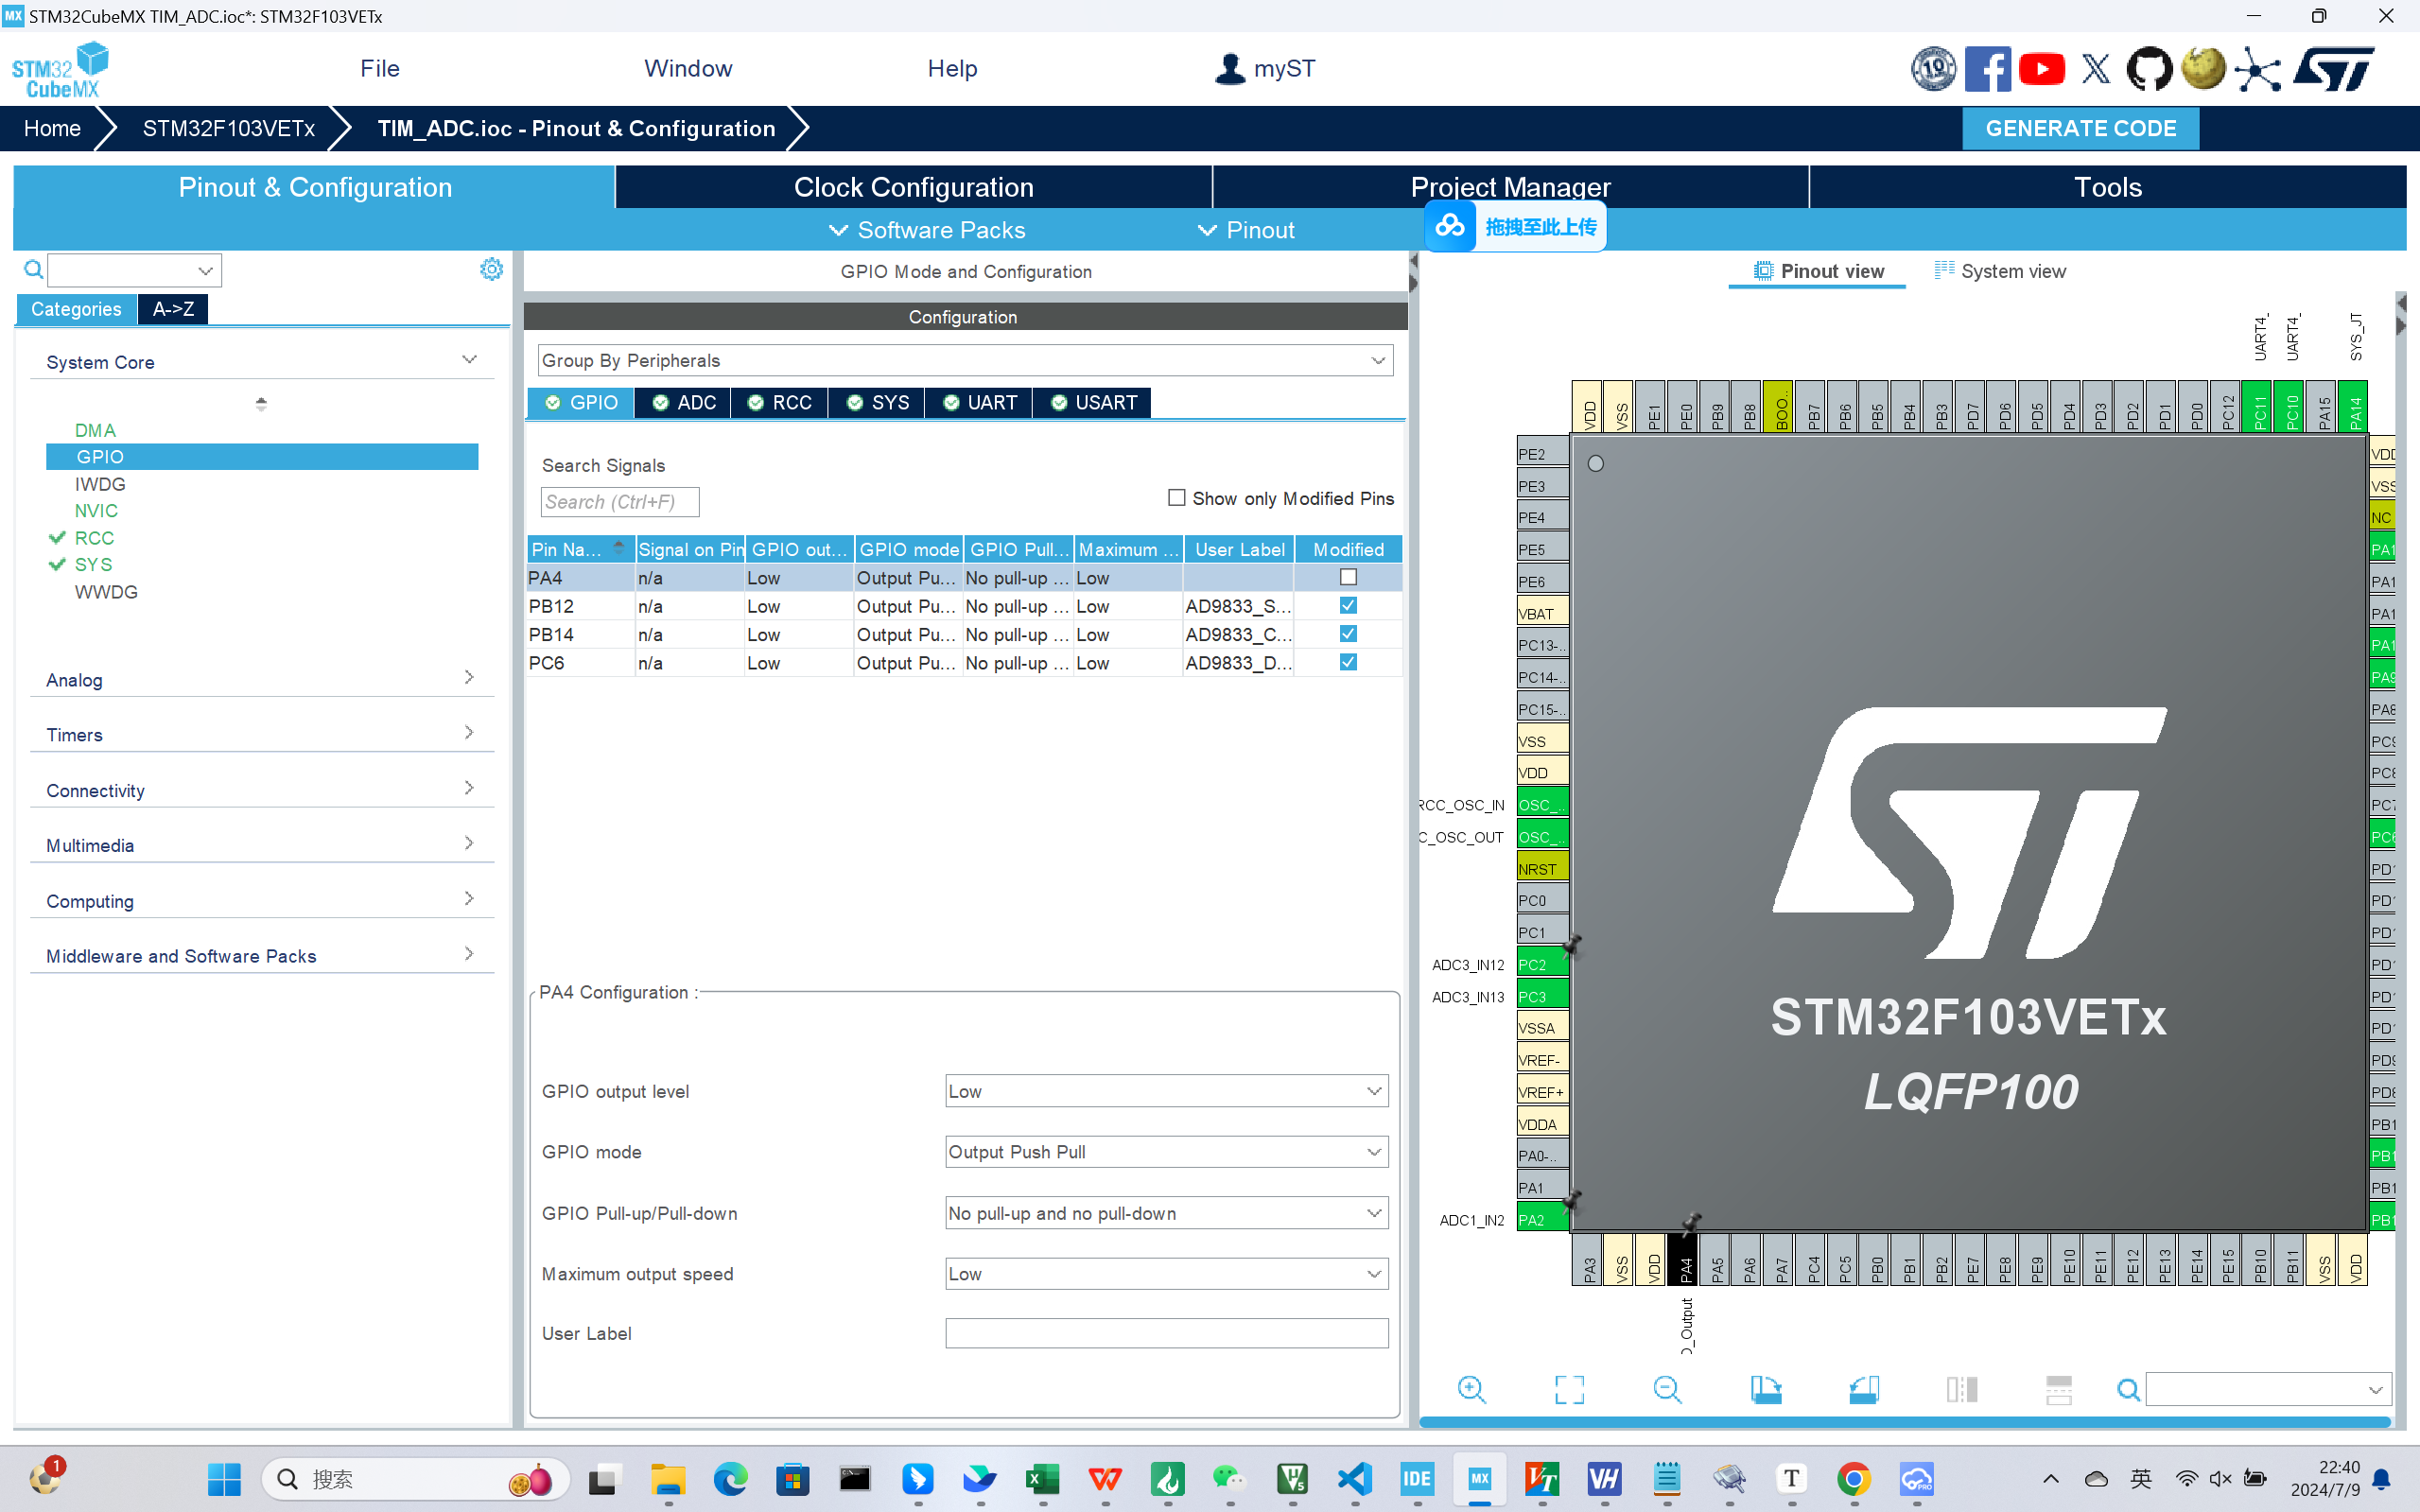Click the fit-to-screen frame icon

point(1569,1389)
